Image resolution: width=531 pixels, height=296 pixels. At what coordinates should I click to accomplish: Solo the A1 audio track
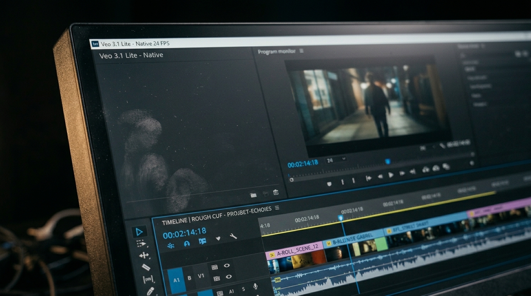point(244,289)
